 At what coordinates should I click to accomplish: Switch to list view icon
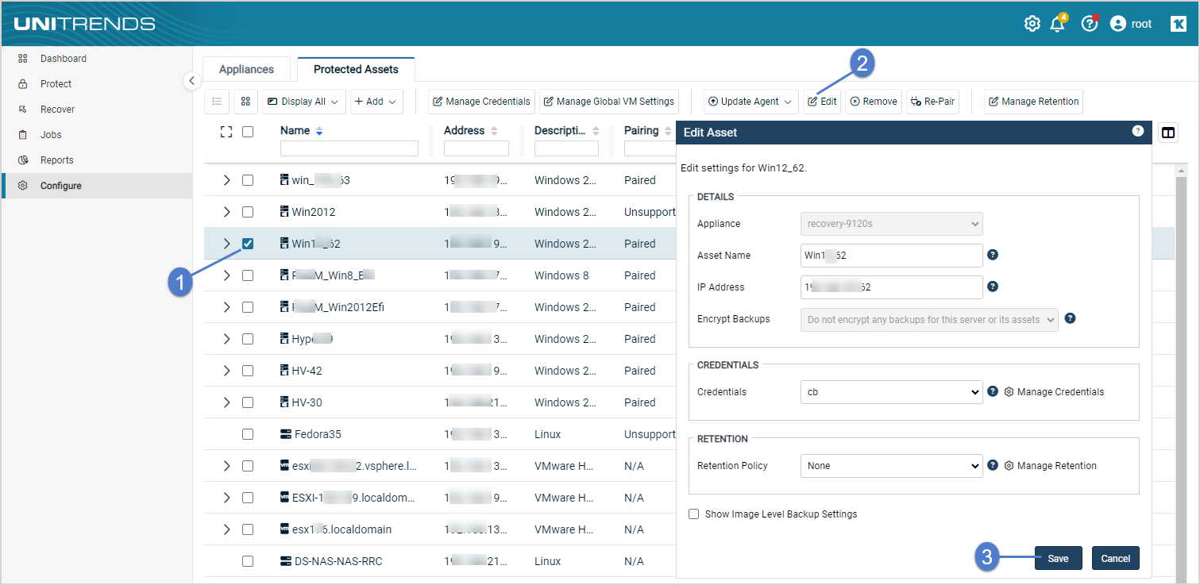(x=217, y=102)
